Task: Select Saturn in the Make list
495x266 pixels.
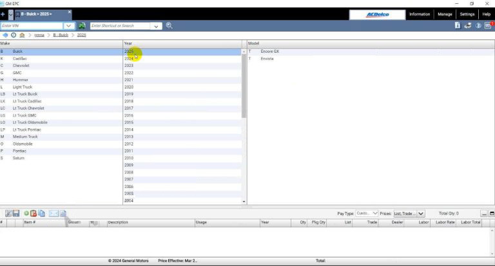Action: click(x=61, y=158)
